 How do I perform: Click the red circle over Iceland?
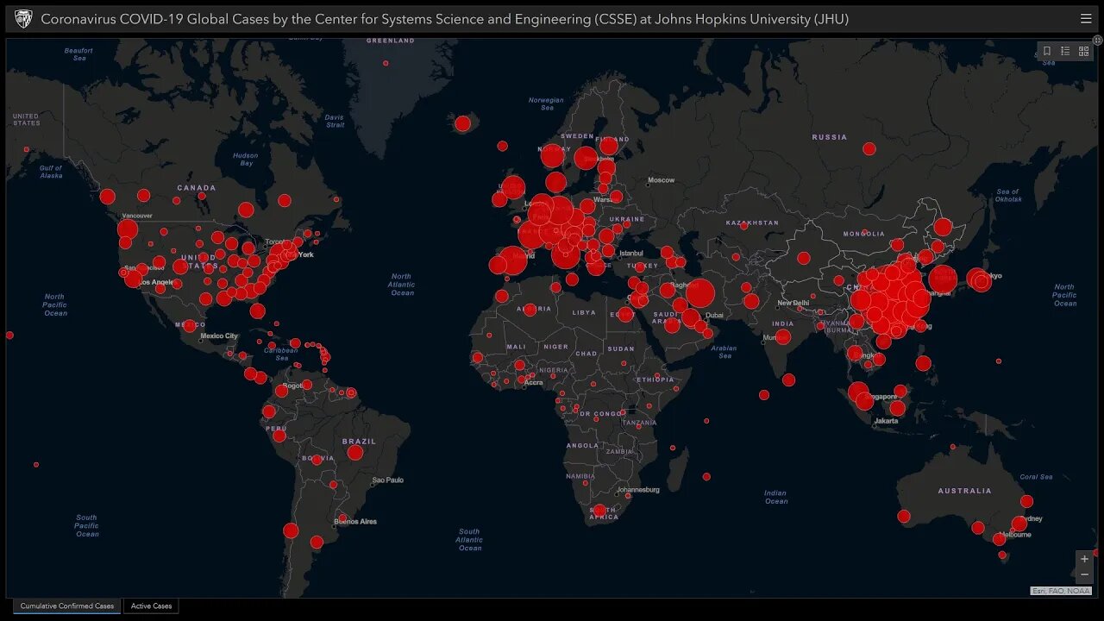(x=462, y=123)
